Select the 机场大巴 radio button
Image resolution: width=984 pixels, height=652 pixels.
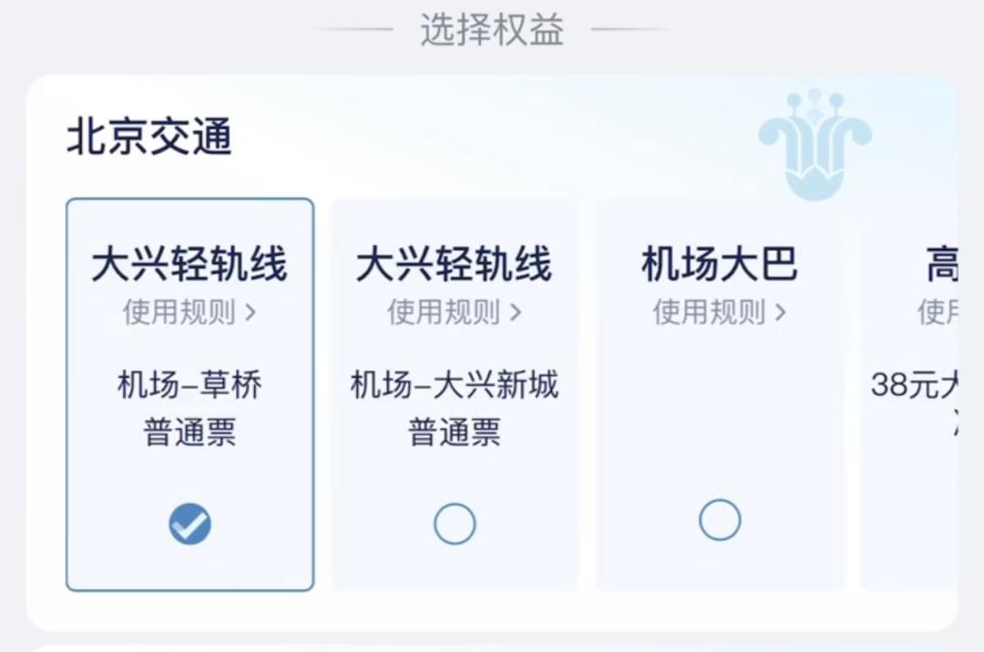[720, 521]
